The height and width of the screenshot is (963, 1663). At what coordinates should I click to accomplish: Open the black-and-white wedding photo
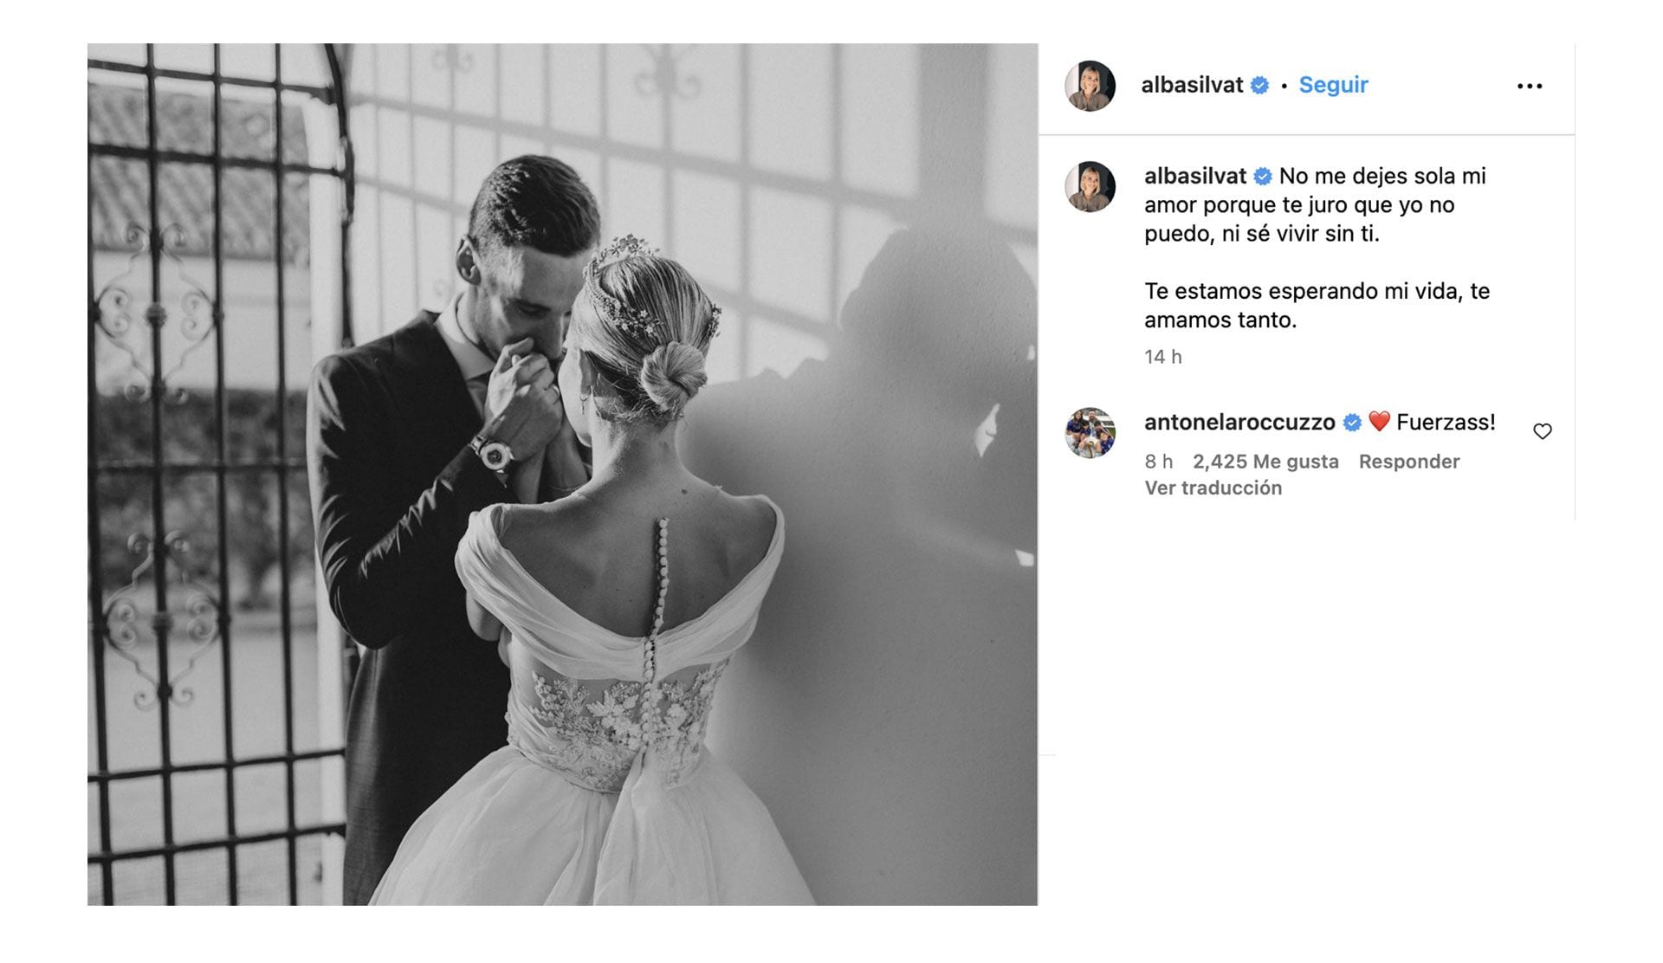coord(562,475)
